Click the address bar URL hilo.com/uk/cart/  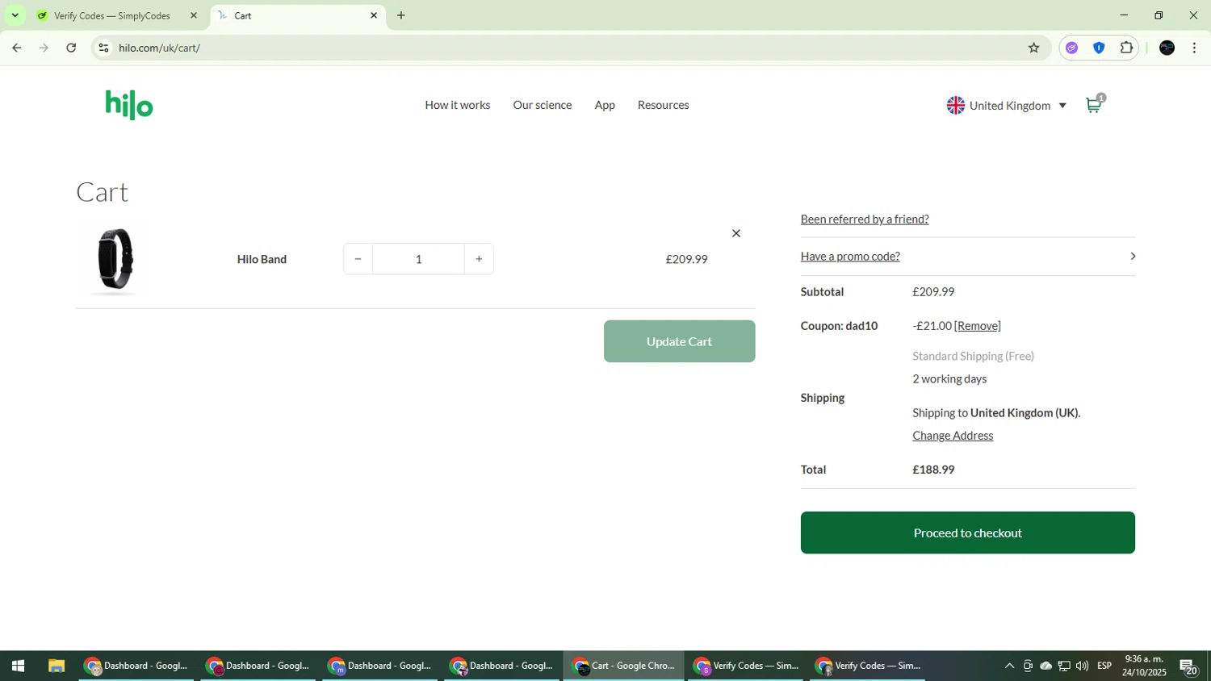tap(159, 48)
